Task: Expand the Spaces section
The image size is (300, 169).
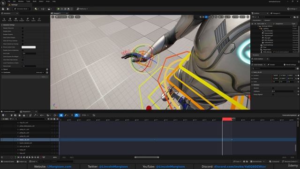Action: pos(2,69)
